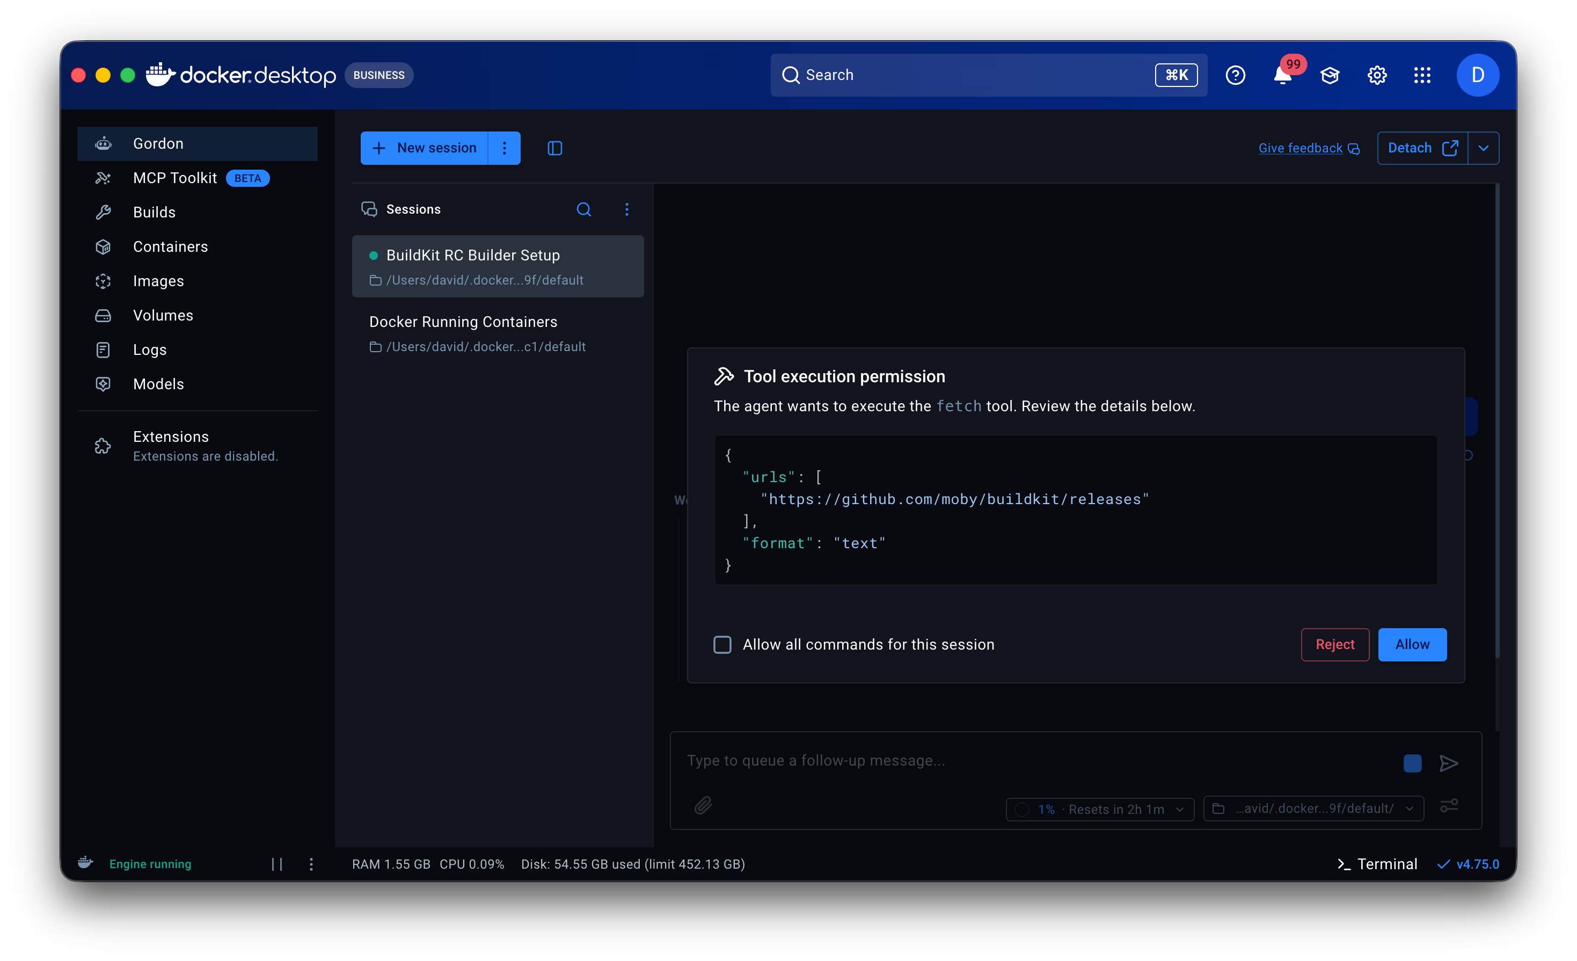
Task: Open the help question mark icon
Action: tap(1235, 75)
